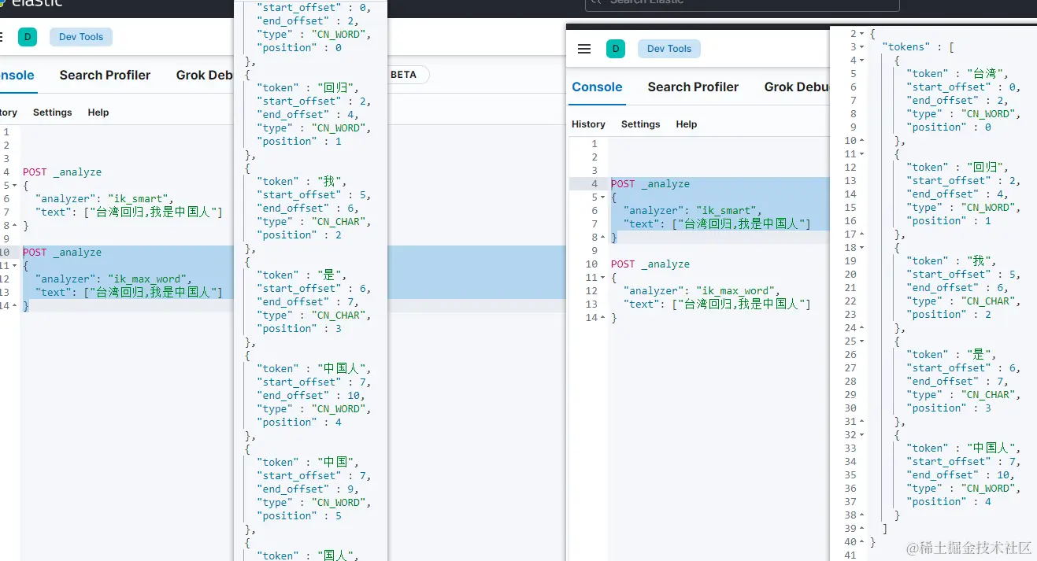Click text line 13 in right editor
1037x561 pixels.
pos(717,304)
